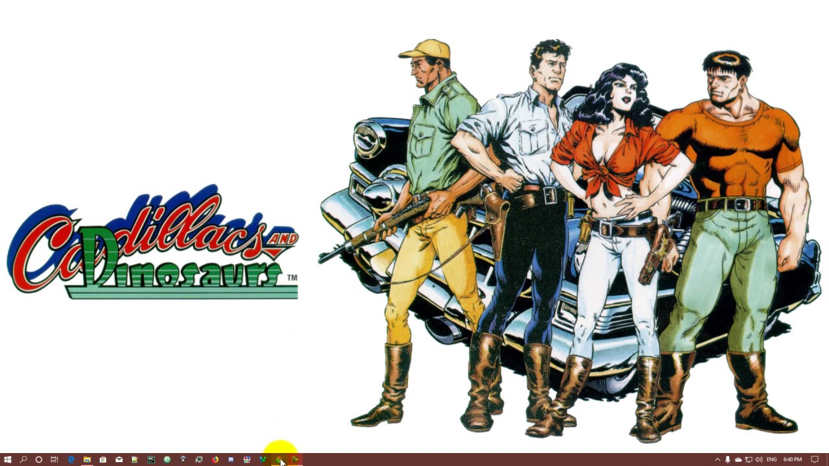Open Cortana circle icon

tap(39, 460)
